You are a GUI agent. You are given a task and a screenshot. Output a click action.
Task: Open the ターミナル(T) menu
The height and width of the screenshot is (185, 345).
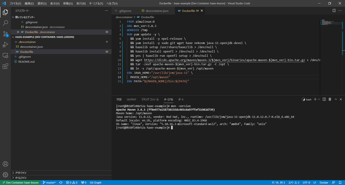tap(96, 3)
